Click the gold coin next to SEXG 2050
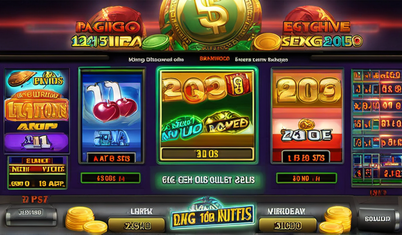The height and width of the screenshot is (235, 402). pyautogui.click(x=267, y=42)
